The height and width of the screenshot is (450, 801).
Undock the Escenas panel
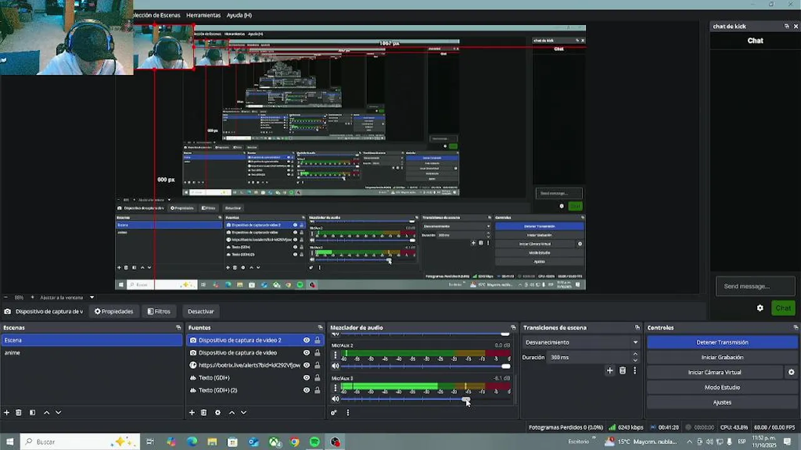[178, 327]
